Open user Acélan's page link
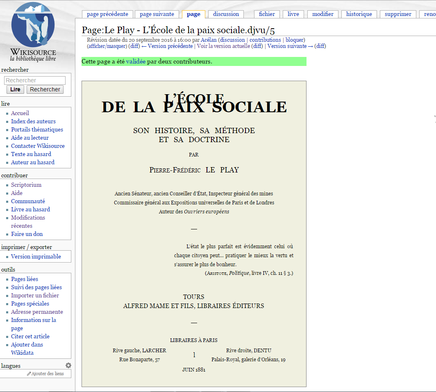Viewport: 436px width, 392px height. click(x=209, y=40)
